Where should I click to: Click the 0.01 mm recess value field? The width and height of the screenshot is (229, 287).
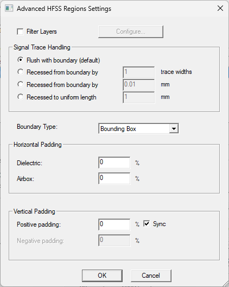tap(139, 85)
